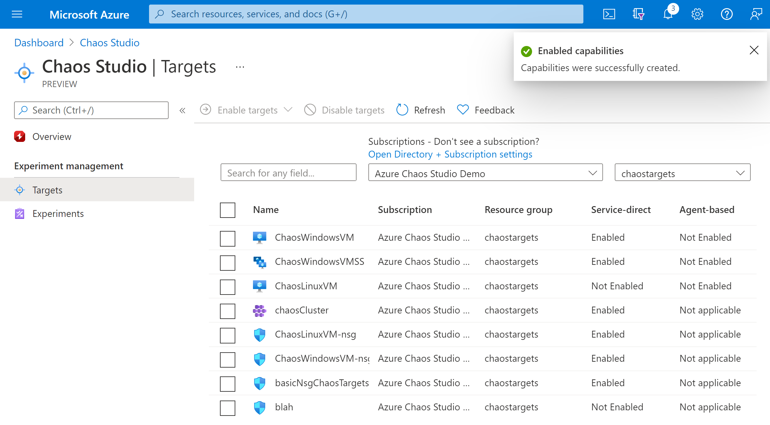Open the Experiments section
The height and width of the screenshot is (425, 770).
(x=58, y=214)
